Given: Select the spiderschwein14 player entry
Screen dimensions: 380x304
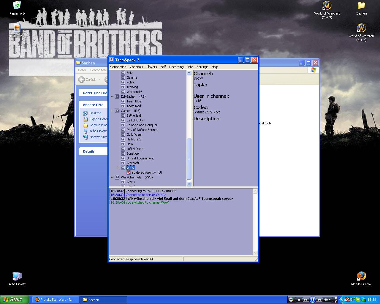Looking at the screenshot, I should [x=147, y=172].
